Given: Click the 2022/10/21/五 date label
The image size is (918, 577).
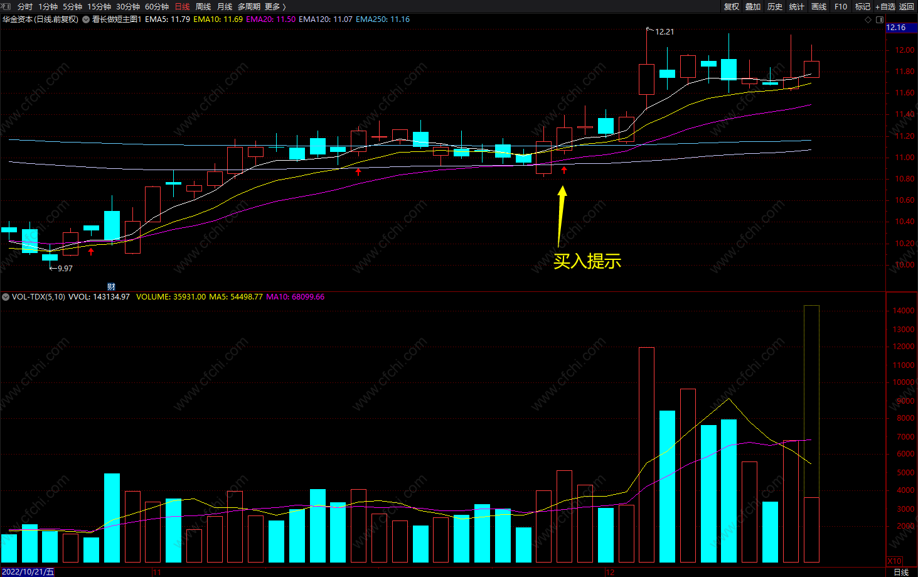Looking at the screenshot, I should click(x=28, y=572).
